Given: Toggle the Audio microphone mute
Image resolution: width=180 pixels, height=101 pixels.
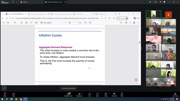Looking at the screenshot, I should (x=5, y=95).
